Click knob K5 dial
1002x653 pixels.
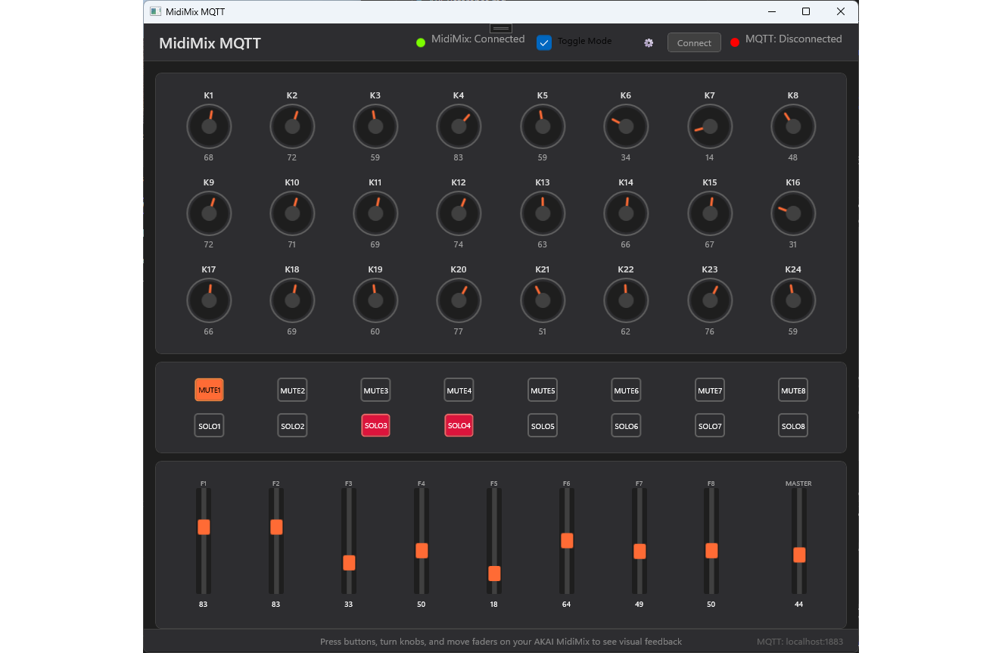coord(543,126)
